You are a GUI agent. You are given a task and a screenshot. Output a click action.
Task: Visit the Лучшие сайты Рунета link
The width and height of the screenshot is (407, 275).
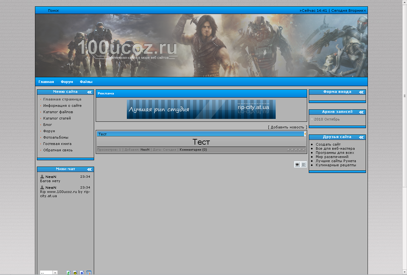(336, 161)
